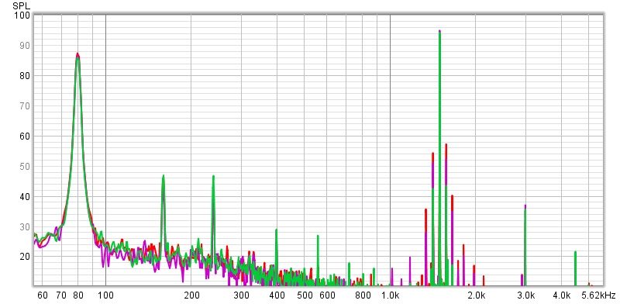
Task: Click the 30 value on SPL axis
Action: click(25, 226)
